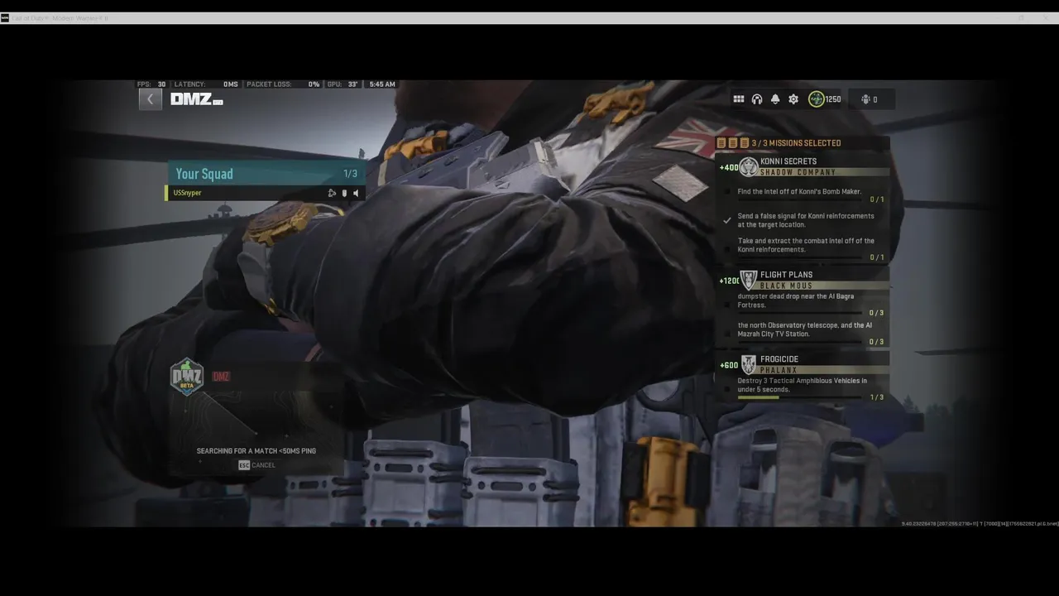Open the Konni Secrets mission title
Viewport: 1059px width, 596px height.
coord(788,161)
